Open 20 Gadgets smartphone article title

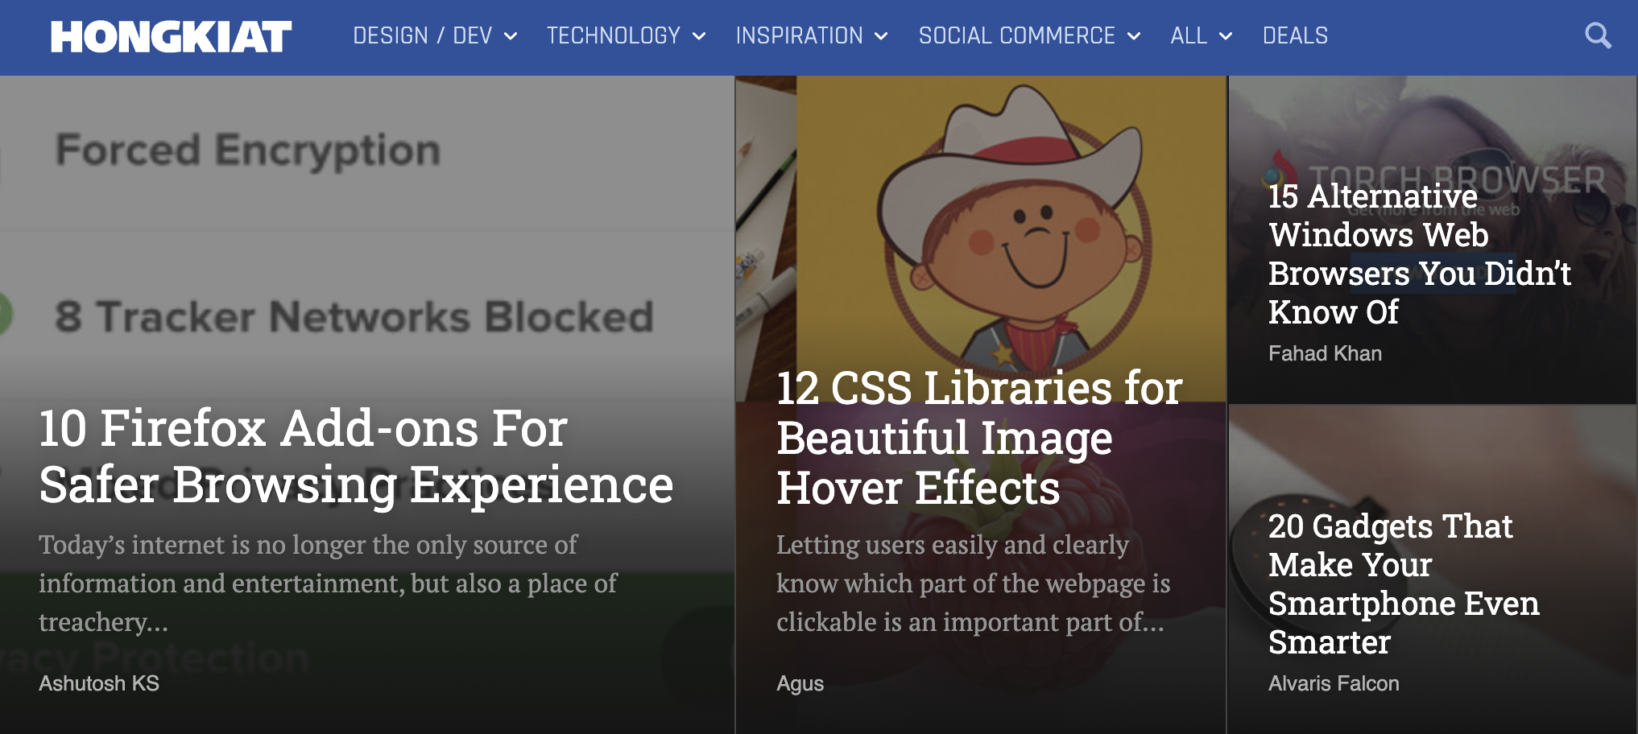tap(1404, 583)
